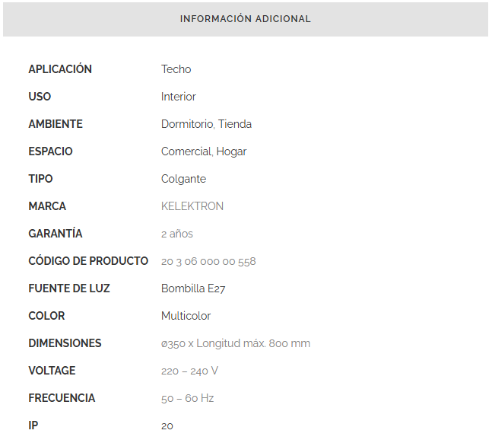Open the Interior use link
Screen dimensions: 492x443
click(178, 97)
